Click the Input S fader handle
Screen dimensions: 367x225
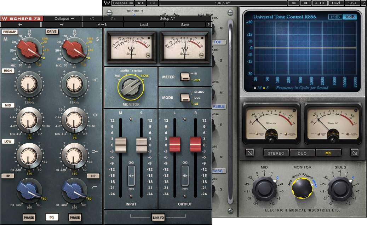[141, 145]
